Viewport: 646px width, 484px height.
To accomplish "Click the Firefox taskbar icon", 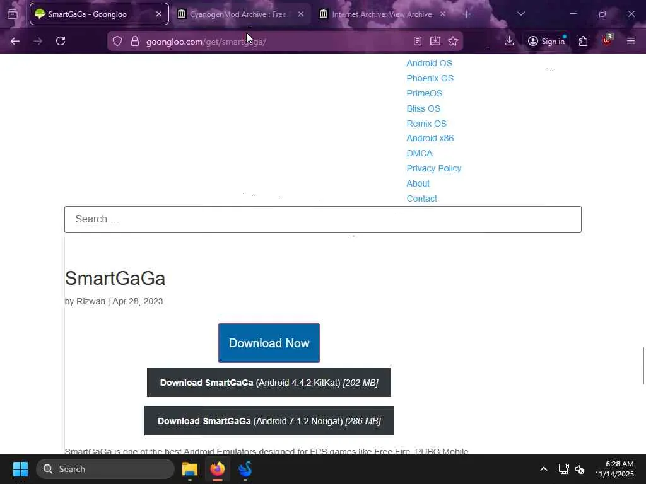I will tap(218, 469).
